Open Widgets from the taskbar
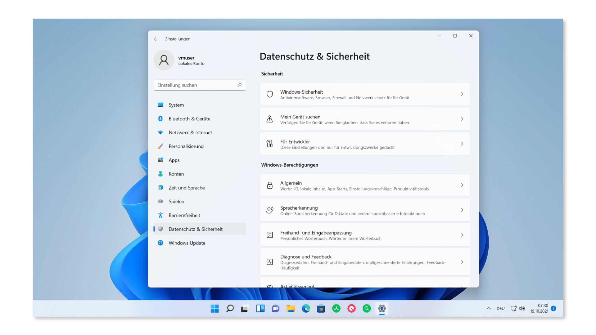 click(260, 309)
